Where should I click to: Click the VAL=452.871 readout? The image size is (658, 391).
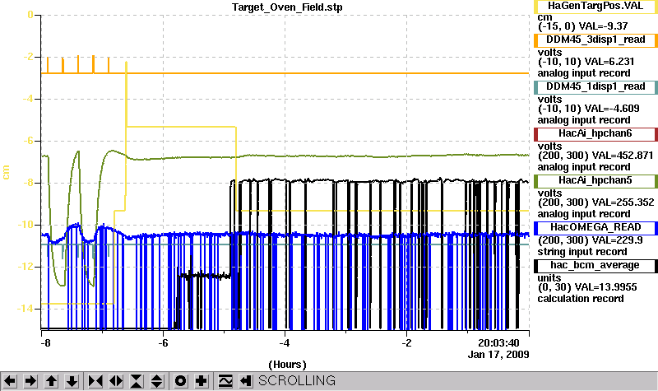coord(622,156)
